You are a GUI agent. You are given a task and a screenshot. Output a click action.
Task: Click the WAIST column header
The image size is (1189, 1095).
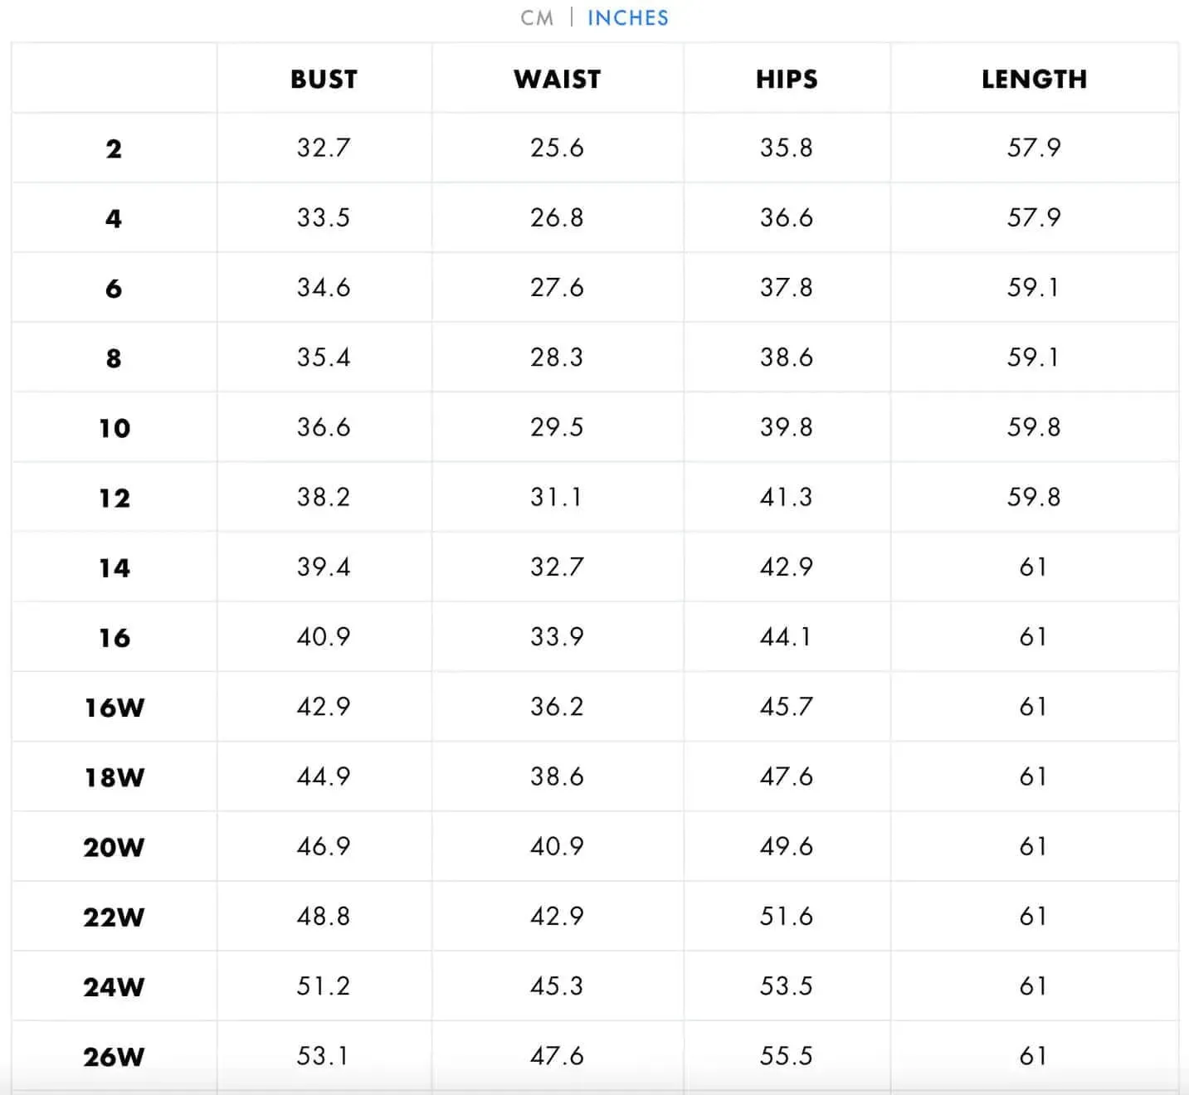click(x=558, y=79)
